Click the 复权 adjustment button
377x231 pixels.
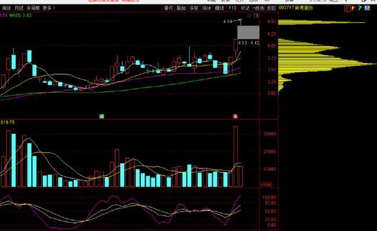point(169,8)
